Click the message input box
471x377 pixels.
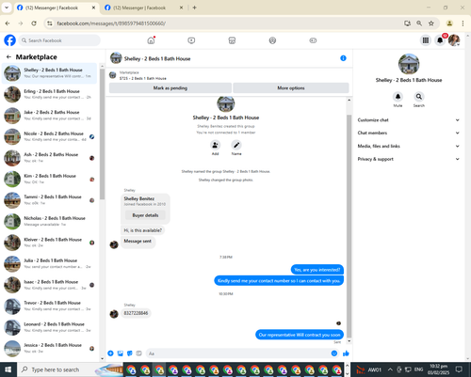(x=241, y=353)
